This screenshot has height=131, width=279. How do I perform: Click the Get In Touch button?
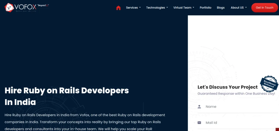(264, 8)
